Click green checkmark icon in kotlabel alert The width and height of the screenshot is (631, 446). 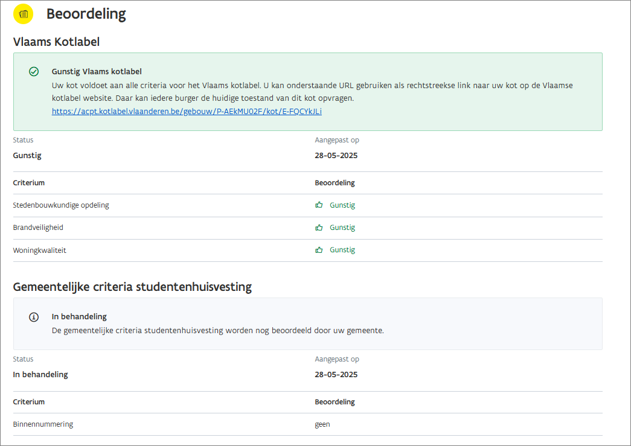[34, 72]
